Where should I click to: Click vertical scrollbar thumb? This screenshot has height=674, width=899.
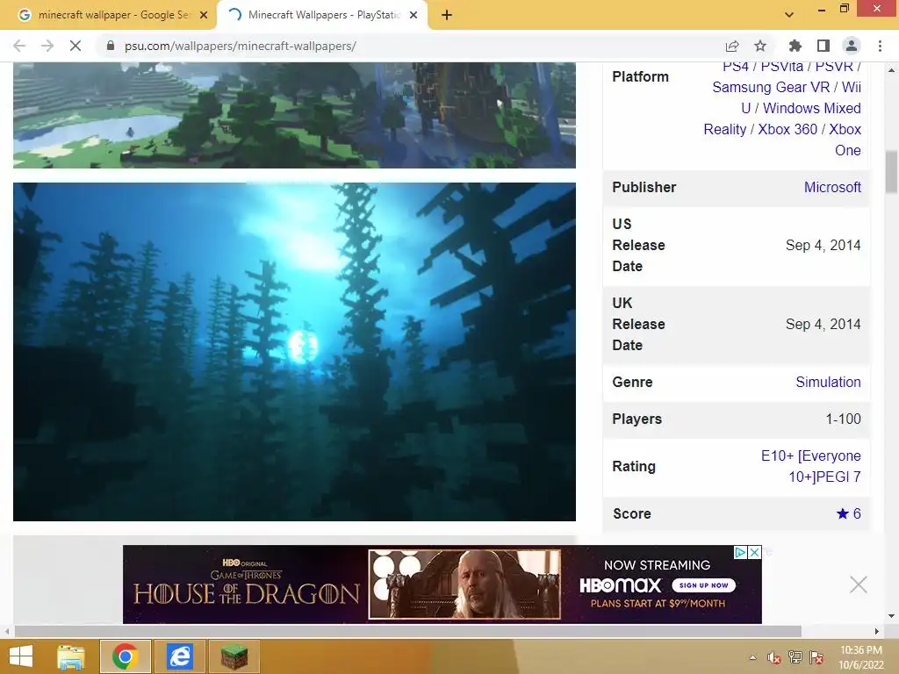click(891, 172)
